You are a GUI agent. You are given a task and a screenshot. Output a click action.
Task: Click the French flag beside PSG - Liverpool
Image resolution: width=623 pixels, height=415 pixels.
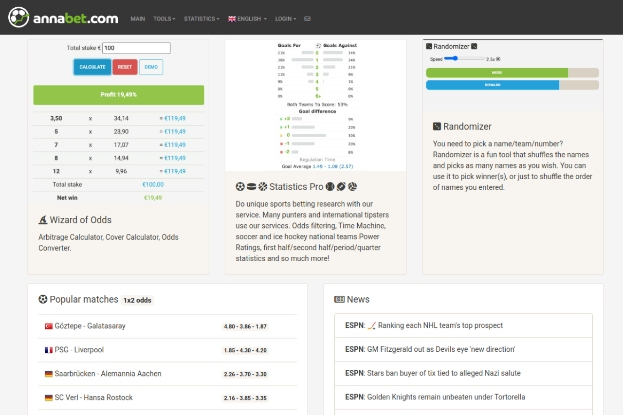(49, 350)
